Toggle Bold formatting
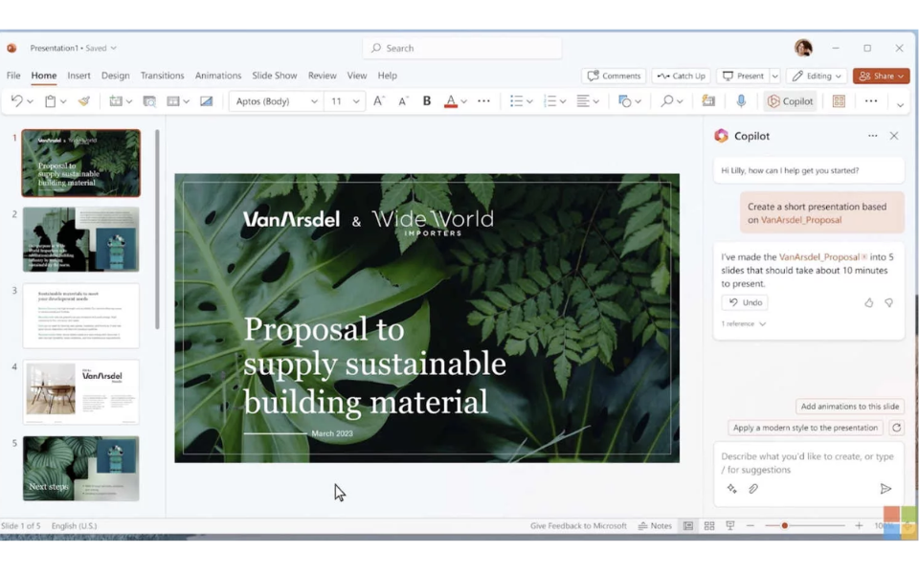 427,101
